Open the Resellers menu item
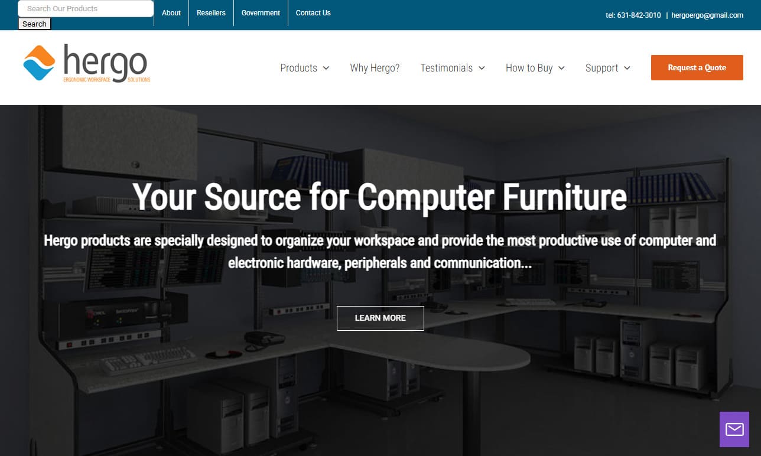The width and height of the screenshot is (761, 456). [x=211, y=12]
